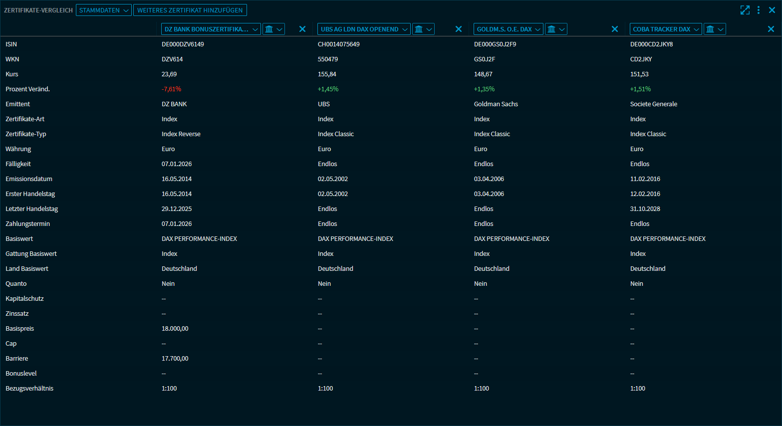Click the Zertifikate-Vergleich panel title

(38, 10)
